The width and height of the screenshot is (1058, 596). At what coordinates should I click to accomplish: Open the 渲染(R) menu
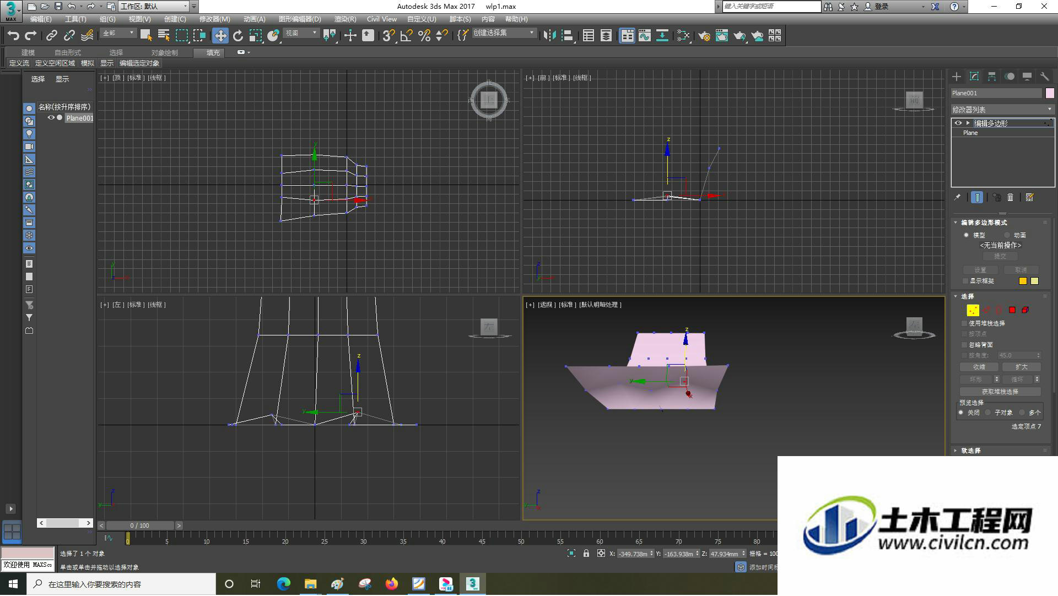pos(345,19)
